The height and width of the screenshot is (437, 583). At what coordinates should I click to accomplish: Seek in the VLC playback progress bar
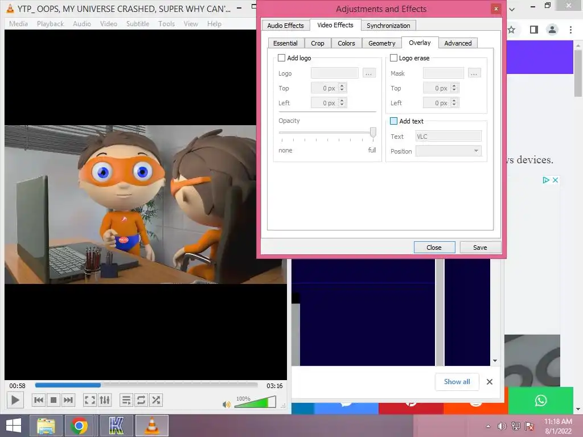pyautogui.click(x=146, y=385)
